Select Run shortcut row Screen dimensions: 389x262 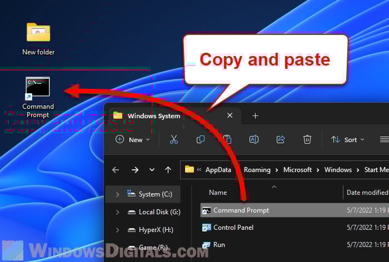[x=295, y=245]
